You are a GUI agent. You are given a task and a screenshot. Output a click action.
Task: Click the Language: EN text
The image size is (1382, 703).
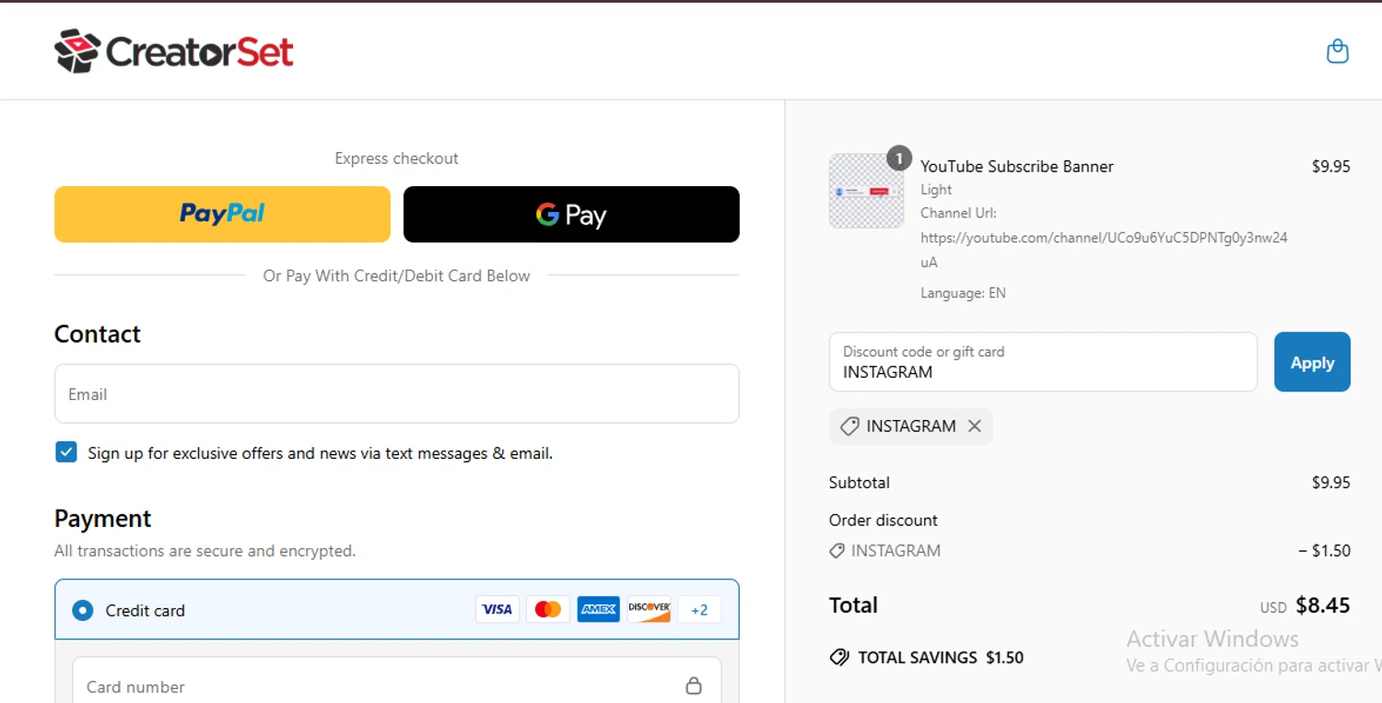coord(963,293)
